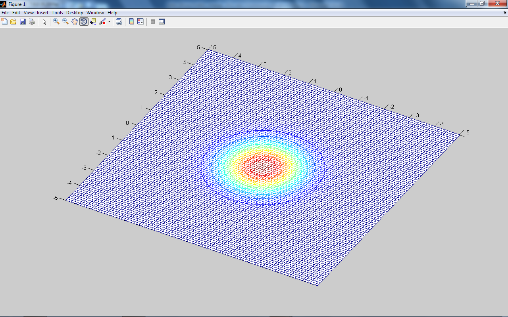Click the Link Plot toolbar icon
The image size is (508, 317).
coord(119,21)
